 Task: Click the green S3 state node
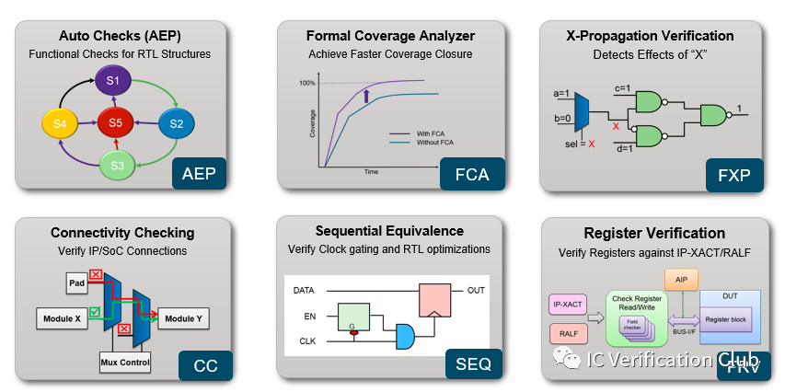pyautogui.click(x=116, y=165)
